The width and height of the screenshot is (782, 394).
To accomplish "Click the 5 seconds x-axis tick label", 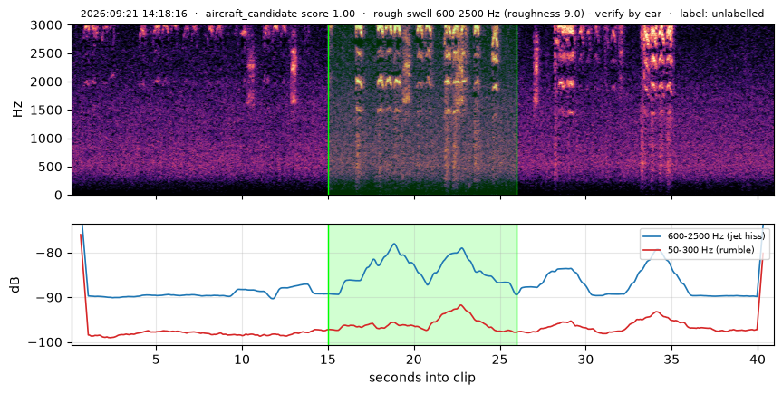I will (x=157, y=359).
